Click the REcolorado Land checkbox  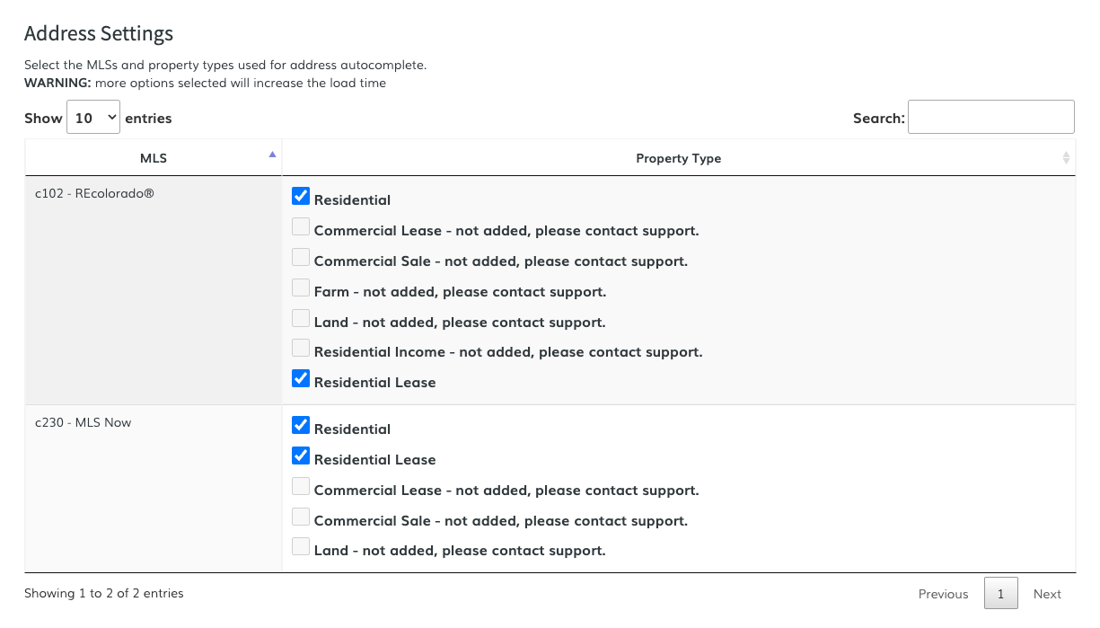click(x=301, y=319)
